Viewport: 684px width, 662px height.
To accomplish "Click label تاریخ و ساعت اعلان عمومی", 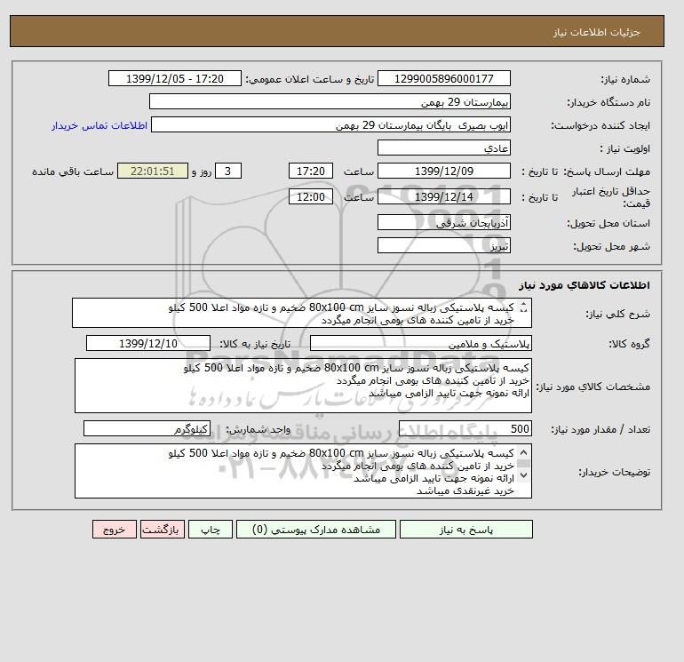I will [x=310, y=79].
